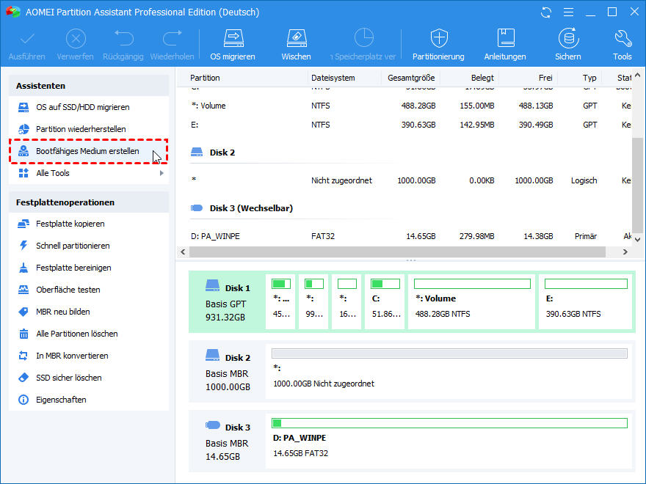This screenshot has height=484, width=646.
Task: Select the Wischen toolbar tool
Action: [x=296, y=45]
